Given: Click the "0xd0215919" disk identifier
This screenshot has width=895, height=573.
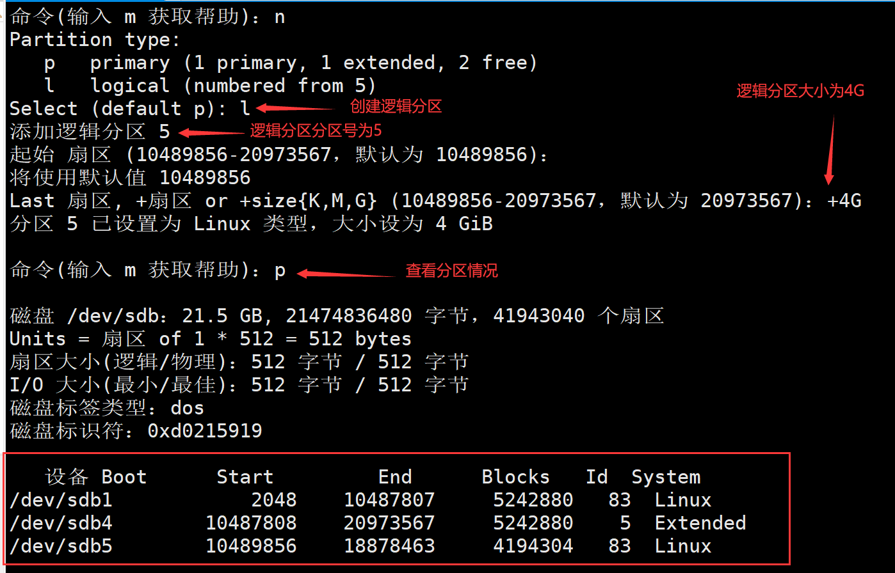Looking at the screenshot, I should [x=205, y=431].
